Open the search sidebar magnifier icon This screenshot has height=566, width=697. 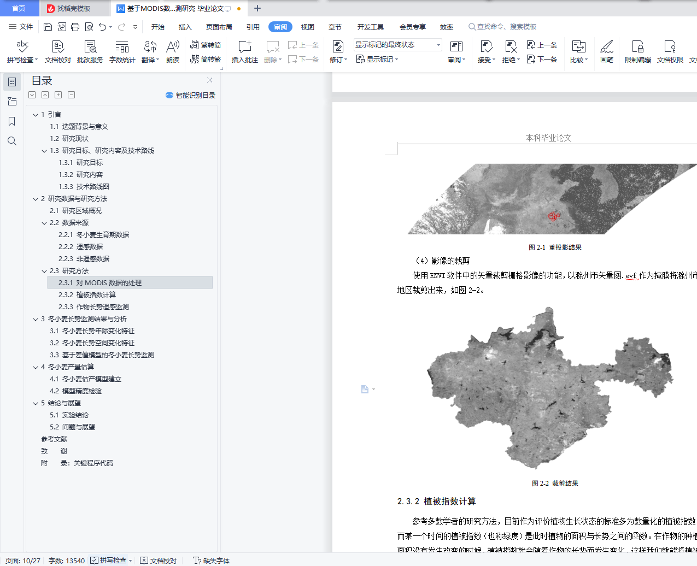pos(12,141)
